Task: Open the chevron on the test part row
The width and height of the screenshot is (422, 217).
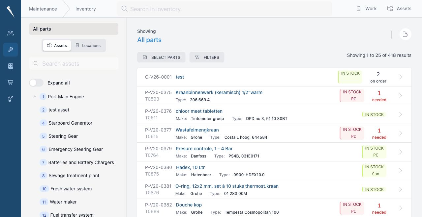Action: tap(401, 77)
